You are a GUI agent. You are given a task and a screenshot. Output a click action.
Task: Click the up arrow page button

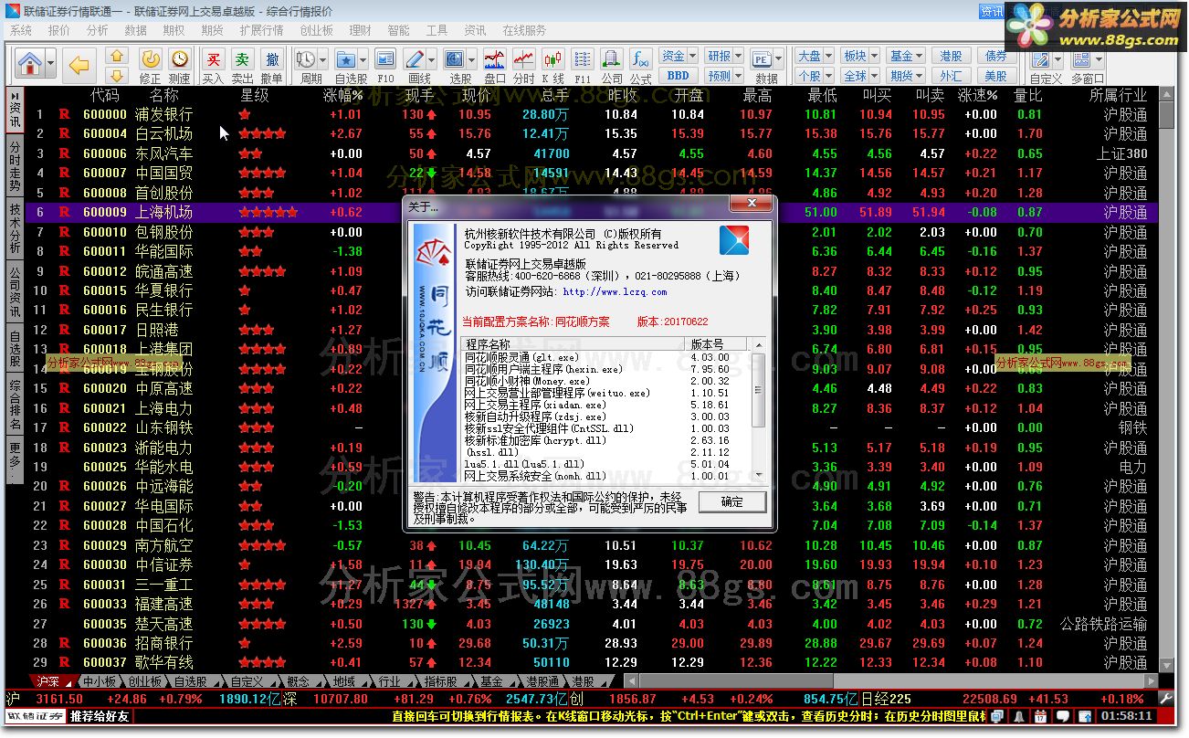(116, 56)
